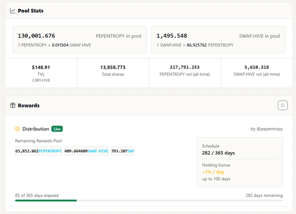Click the 793.207 SWF reward chip
The height and width of the screenshot is (214, 296).
(123, 151)
